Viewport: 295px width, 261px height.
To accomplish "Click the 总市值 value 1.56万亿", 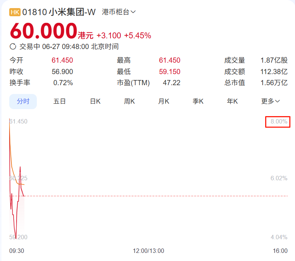I will click(274, 83).
